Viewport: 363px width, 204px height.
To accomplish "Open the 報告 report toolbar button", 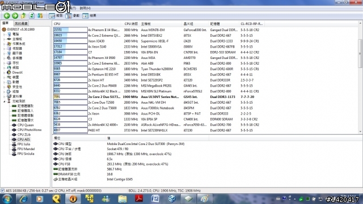I will [x=56, y=15].
